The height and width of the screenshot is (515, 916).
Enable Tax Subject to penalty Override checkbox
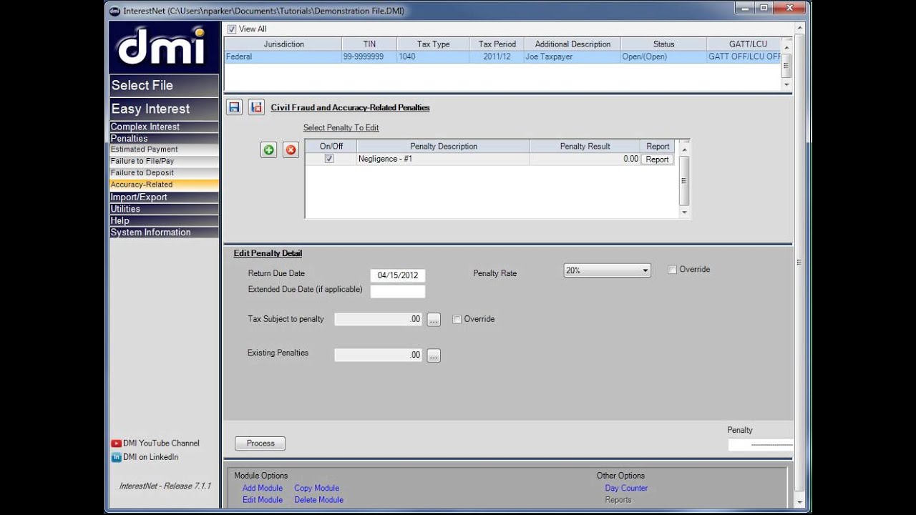(x=457, y=319)
